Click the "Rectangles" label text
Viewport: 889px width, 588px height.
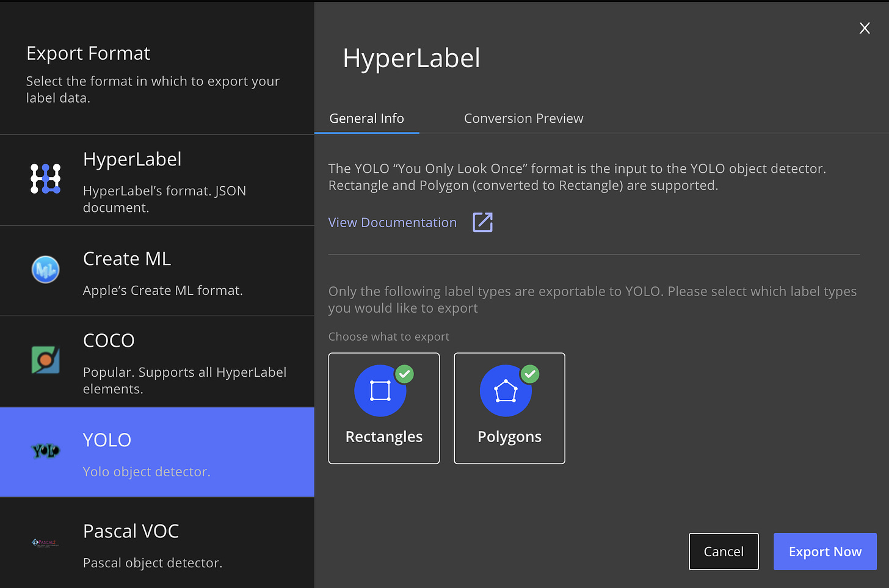[384, 437]
